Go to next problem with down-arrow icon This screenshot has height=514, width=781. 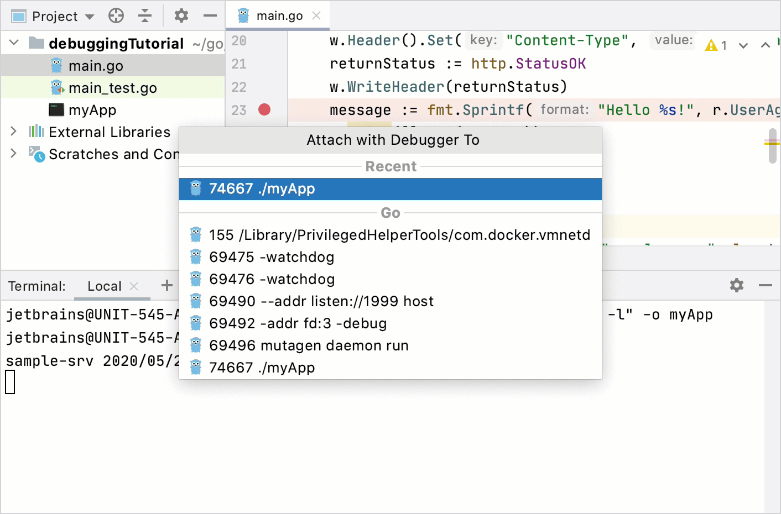coord(743,45)
